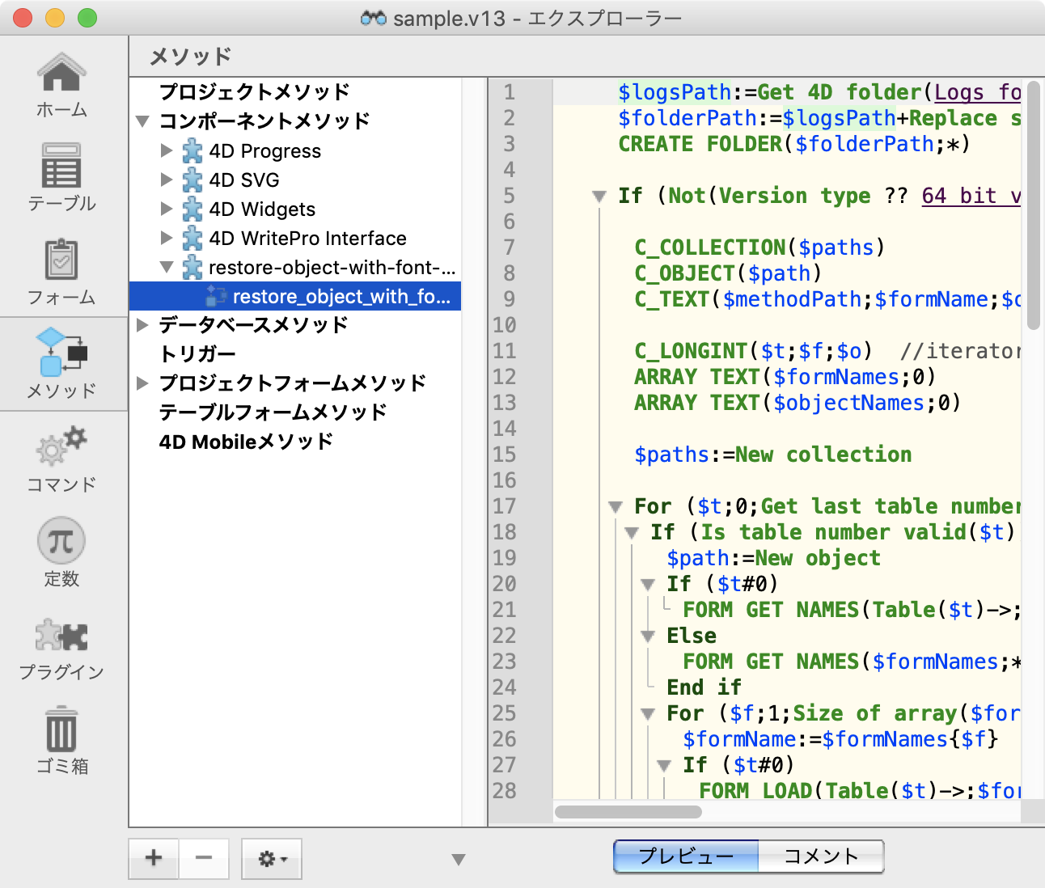Expand the プロジェクトフォームメソッド group
1045x888 pixels.
coord(142,383)
